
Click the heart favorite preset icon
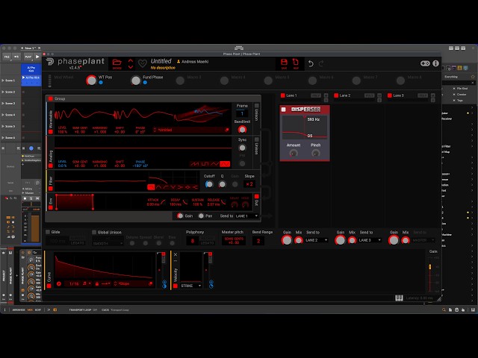coord(143,63)
